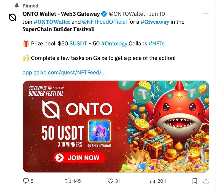
Task: Bookmark this pinned tweet
Action: (x=195, y=181)
